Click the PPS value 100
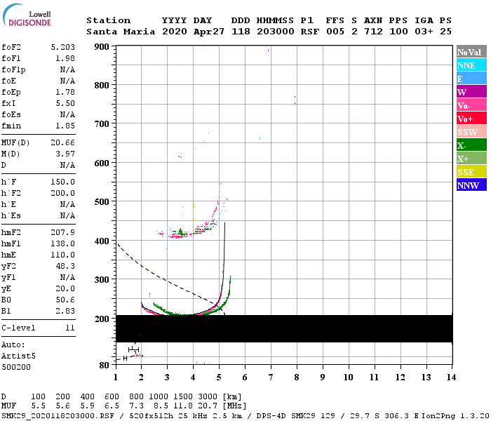Screen dimensions: 491x421 (398, 32)
